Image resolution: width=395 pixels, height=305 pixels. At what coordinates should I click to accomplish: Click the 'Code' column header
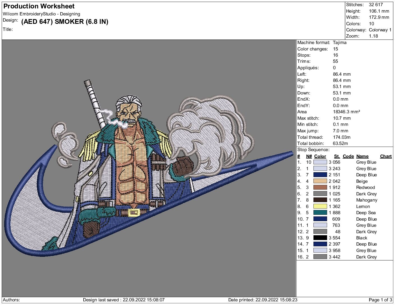tap(348, 156)
